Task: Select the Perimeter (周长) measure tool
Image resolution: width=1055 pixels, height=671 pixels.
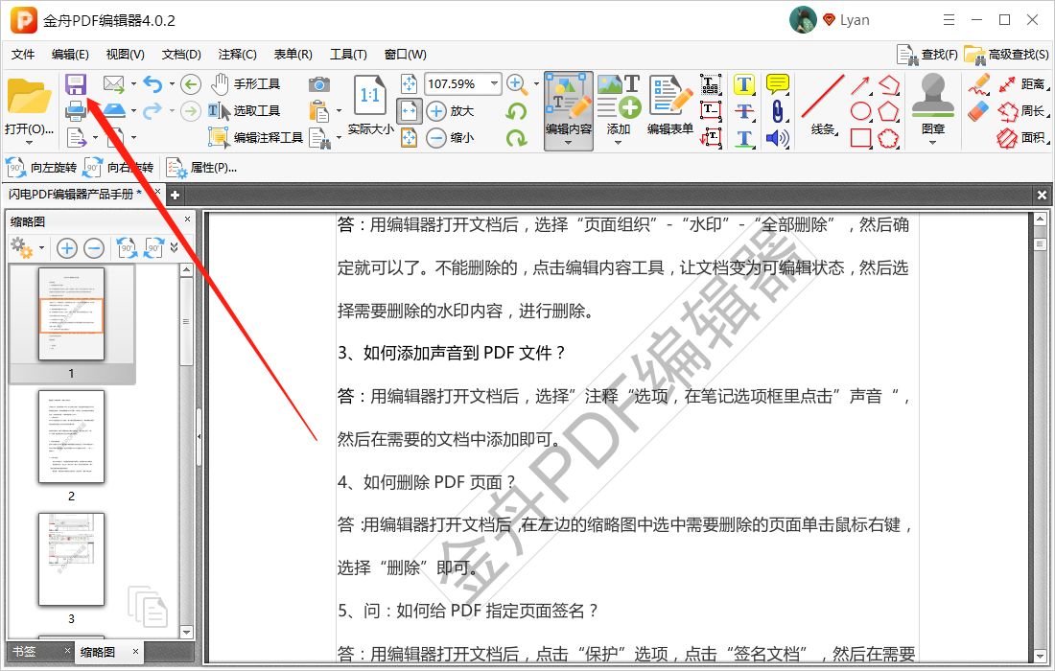Action: tap(1022, 111)
